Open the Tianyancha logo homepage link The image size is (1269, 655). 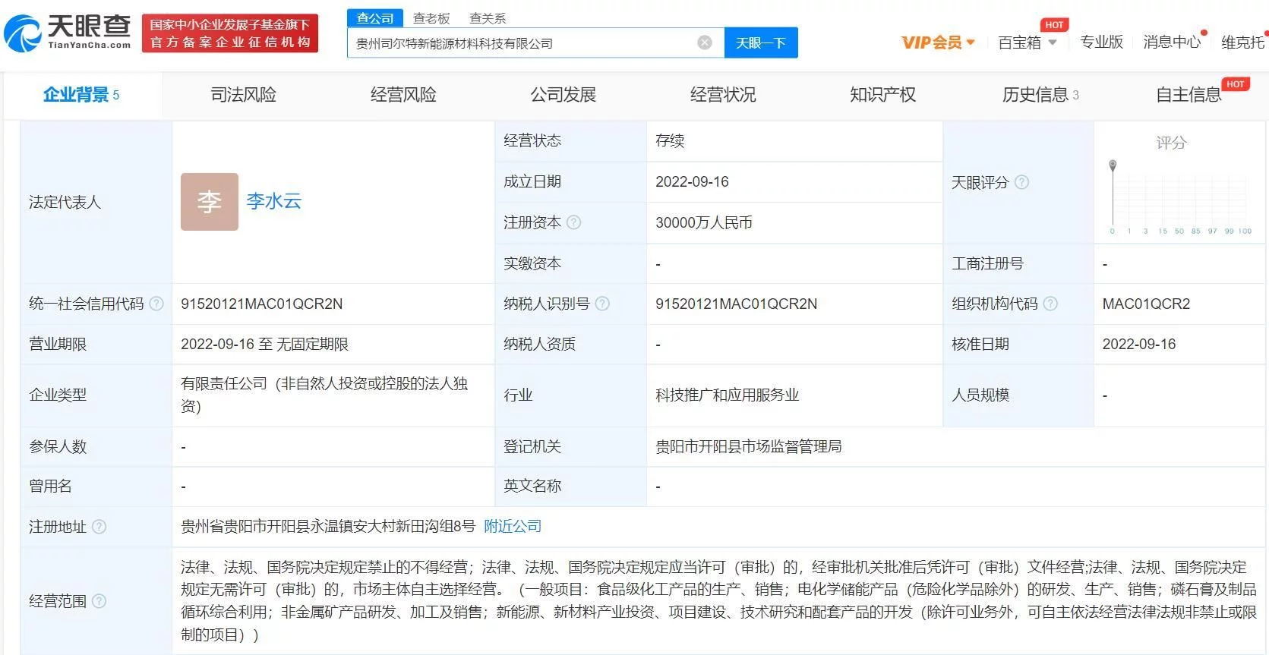(67, 33)
